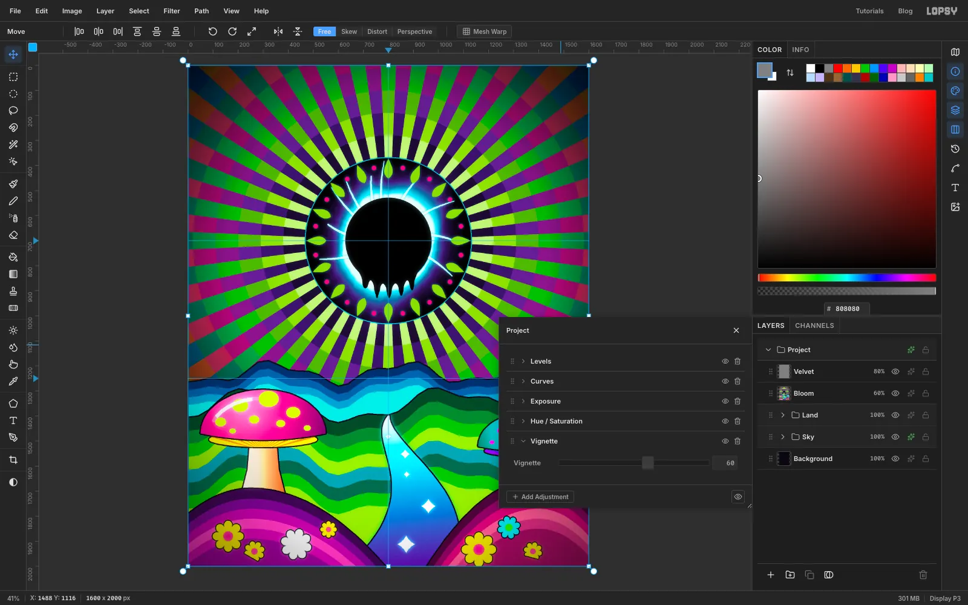Toggle lock on the Bloom layer
This screenshot has height=605, width=968.
point(926,393)
